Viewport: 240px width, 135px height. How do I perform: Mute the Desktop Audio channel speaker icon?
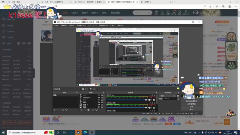click(x=150, y=108)
